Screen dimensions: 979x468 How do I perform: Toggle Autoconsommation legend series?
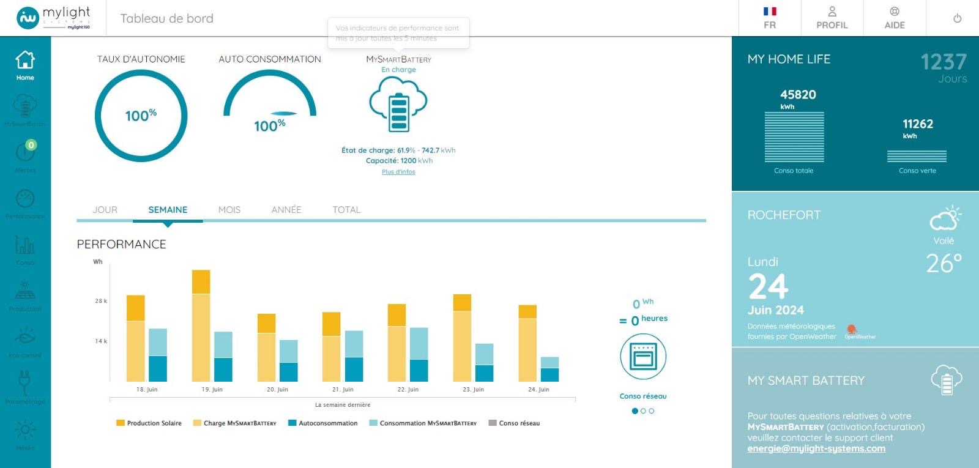tap(323, 423)
